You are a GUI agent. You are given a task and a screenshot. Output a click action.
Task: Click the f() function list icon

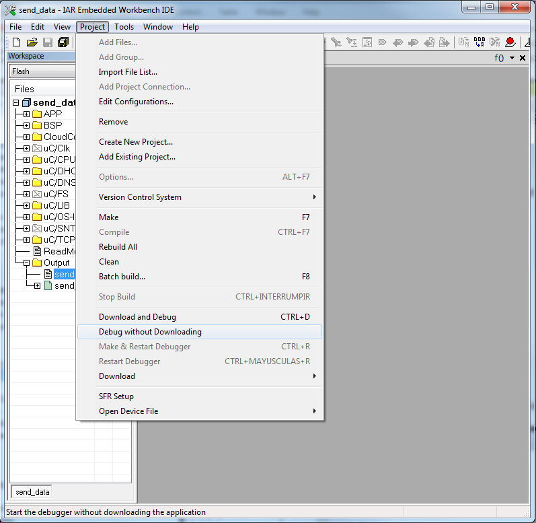coord(499,58)
